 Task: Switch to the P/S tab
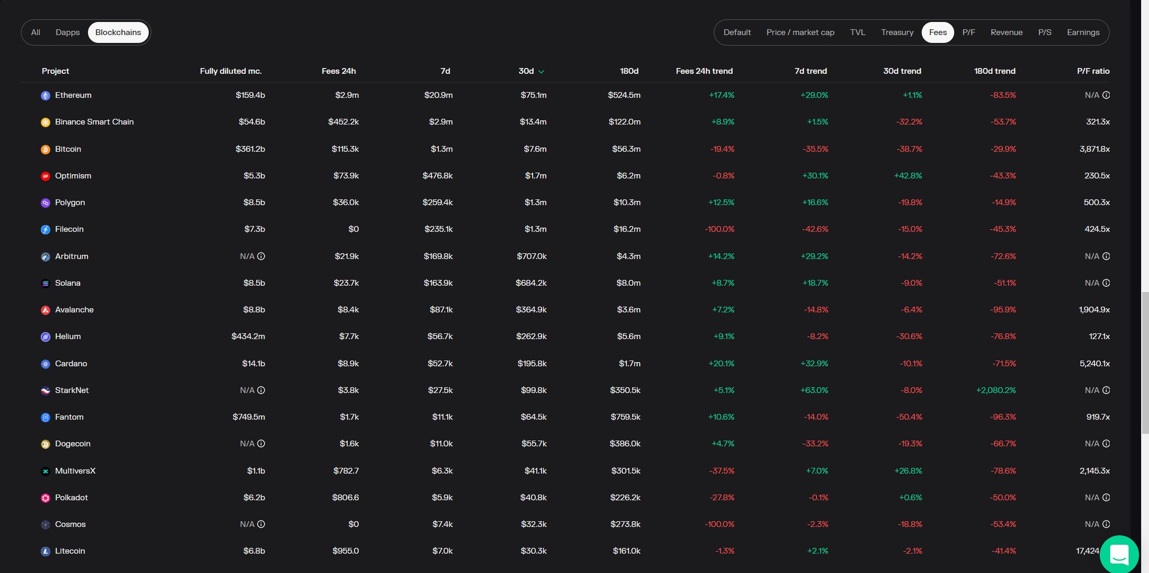click(x=1045, y=32)
